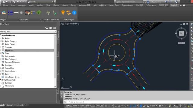Toggle the plus crosshair icon in status bar
Viewport: 193px width, 108px height.
166,106
